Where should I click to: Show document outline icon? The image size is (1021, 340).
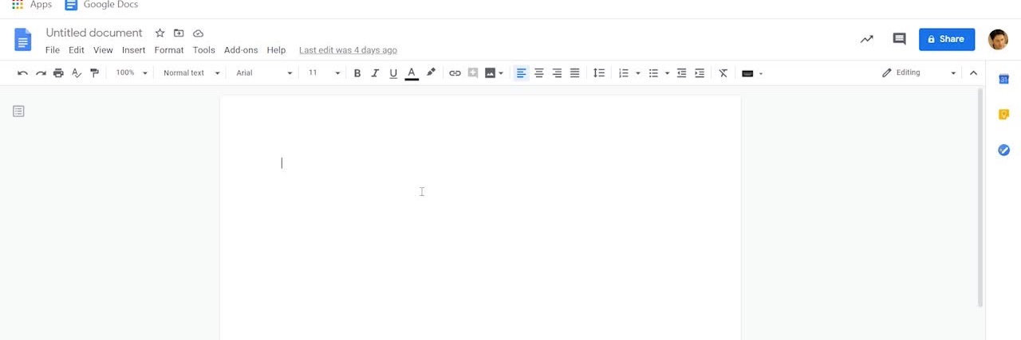(18, 111)
